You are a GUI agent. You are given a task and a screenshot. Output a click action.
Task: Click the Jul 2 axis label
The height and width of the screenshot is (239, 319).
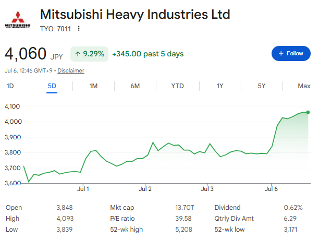(x=145, y=189)
